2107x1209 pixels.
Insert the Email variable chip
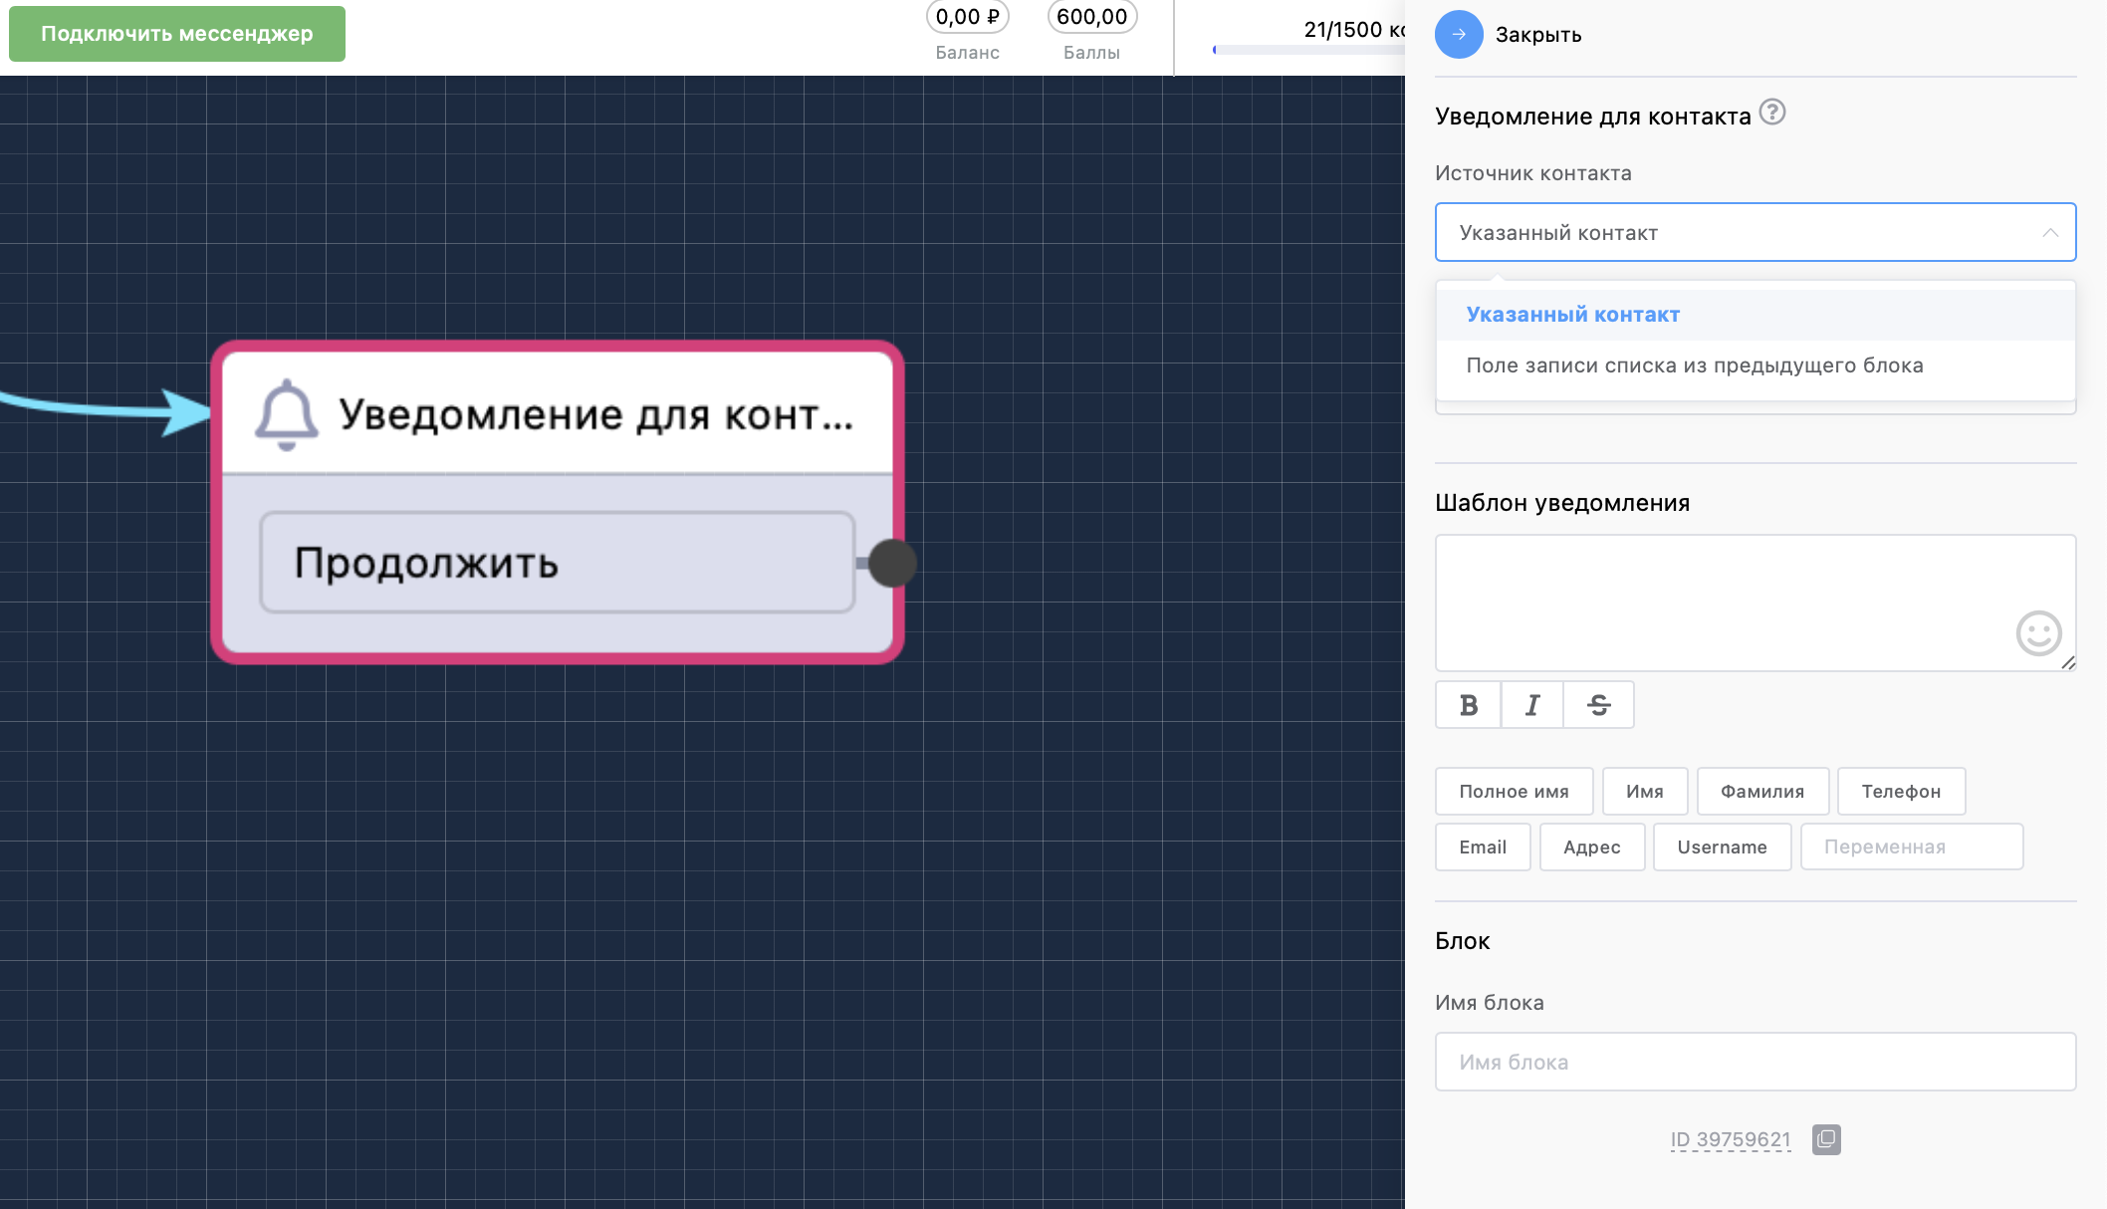point(1482,846)
